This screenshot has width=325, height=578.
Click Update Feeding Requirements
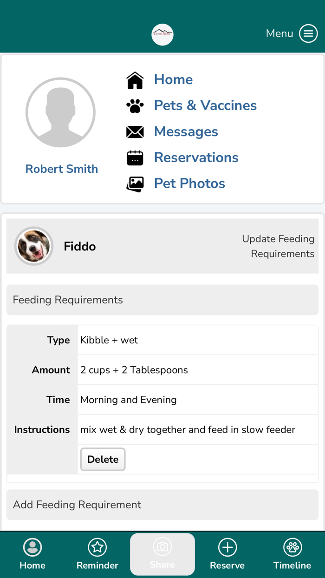[x=278, y=246]
